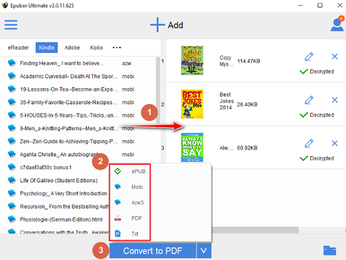The image size is (346, 260).
Task: Show more library sources via ellipsis
Action: (117, 48)
